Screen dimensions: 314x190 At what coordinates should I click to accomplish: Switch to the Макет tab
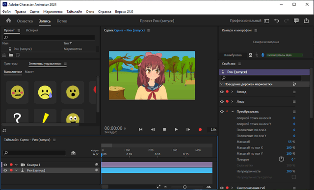click(29, 71)
